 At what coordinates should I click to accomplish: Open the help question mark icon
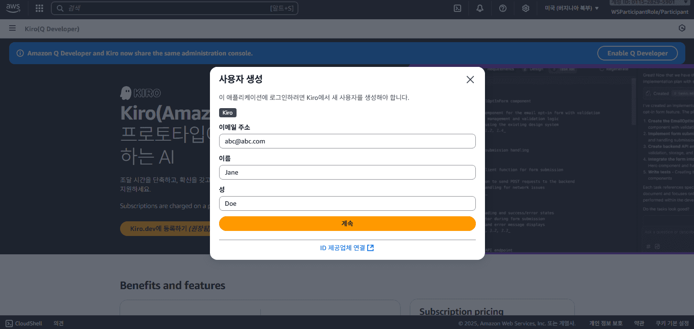point(503,8)
